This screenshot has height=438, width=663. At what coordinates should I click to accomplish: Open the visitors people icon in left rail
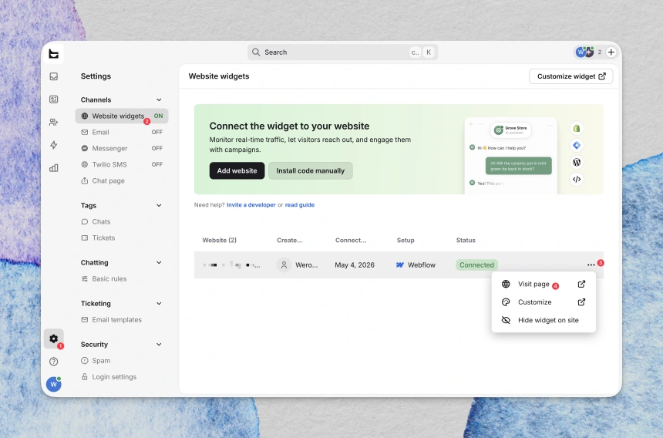click(54, 122)
